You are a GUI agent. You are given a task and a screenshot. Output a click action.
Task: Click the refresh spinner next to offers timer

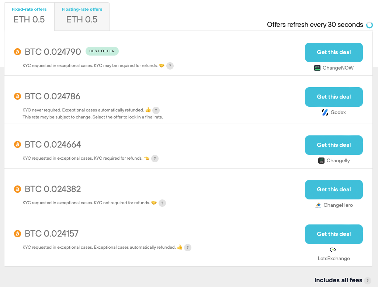click(x=369, y=25)
